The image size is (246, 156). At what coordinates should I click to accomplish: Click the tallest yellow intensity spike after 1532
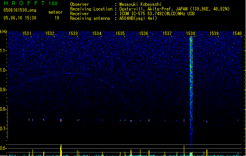coord(61,150)
